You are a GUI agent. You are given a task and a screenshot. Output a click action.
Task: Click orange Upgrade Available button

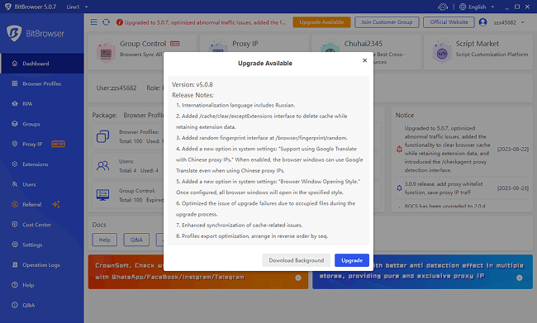pyautogui.click(x=321, y=22)
